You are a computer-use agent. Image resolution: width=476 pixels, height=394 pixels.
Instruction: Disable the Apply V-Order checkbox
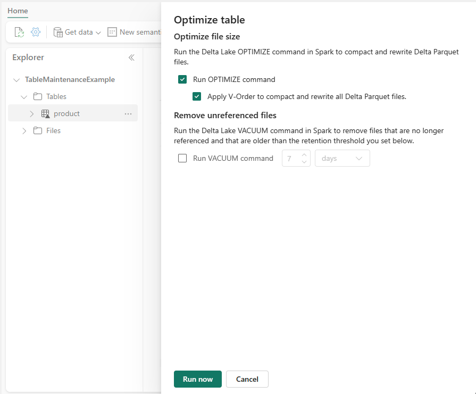point(197,96)
